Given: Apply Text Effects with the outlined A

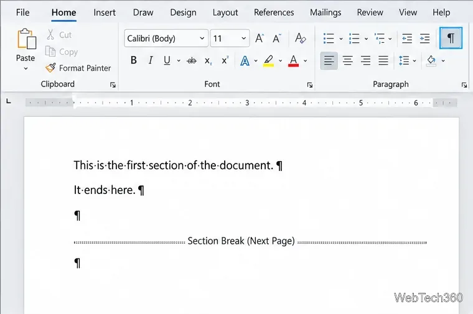Looking at the screenshot, I should click(245, 61).
